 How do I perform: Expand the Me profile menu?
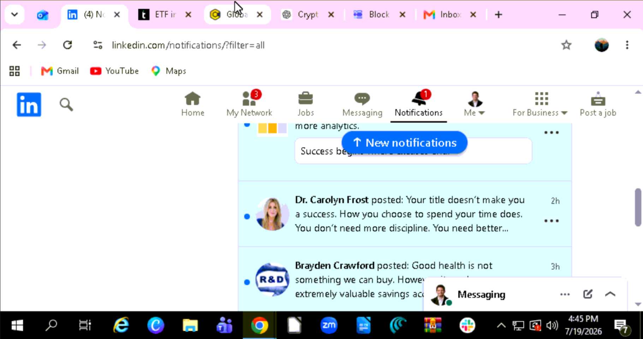(x=475, y=104)
